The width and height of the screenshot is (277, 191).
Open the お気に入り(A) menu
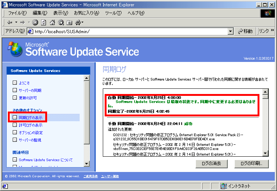[87, 13]
